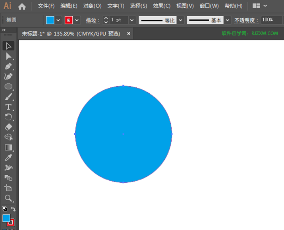
Task: Select the Zoom tool magnifier
Action: click(x=8, y=198)
